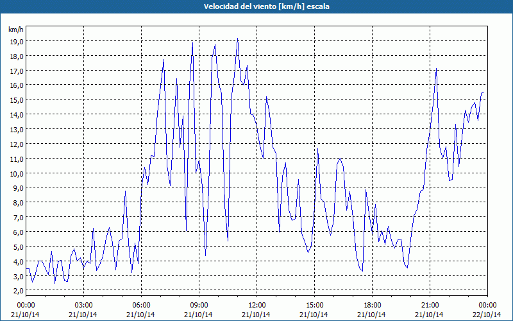
Task: Click the 15:00 time axis label
Action: click(314, 306)
